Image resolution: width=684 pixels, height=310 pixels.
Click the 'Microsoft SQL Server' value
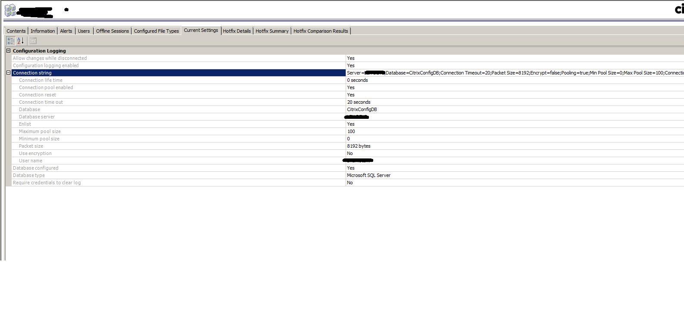point(368,175)
